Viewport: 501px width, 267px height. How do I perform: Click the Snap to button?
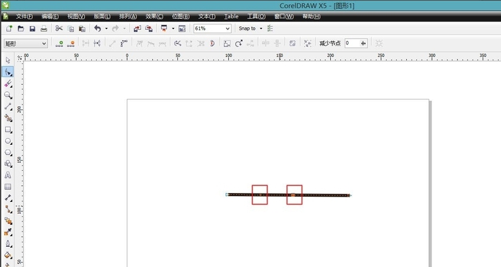(x=247, y=28)
